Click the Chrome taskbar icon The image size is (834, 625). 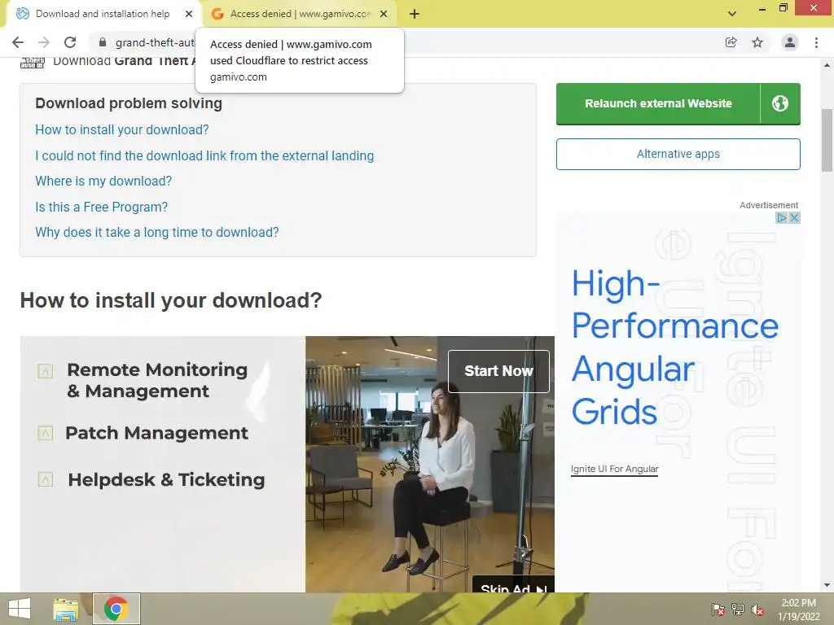(116, 609)
